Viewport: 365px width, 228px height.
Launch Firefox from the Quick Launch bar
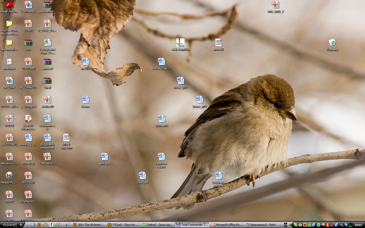(39, 225)
